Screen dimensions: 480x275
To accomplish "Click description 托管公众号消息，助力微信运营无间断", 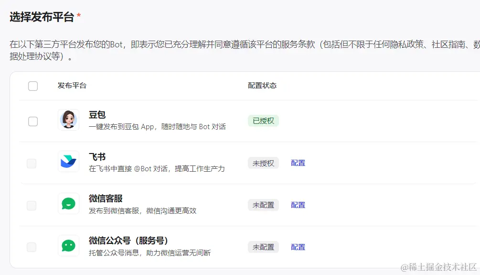I will (149, 253).
